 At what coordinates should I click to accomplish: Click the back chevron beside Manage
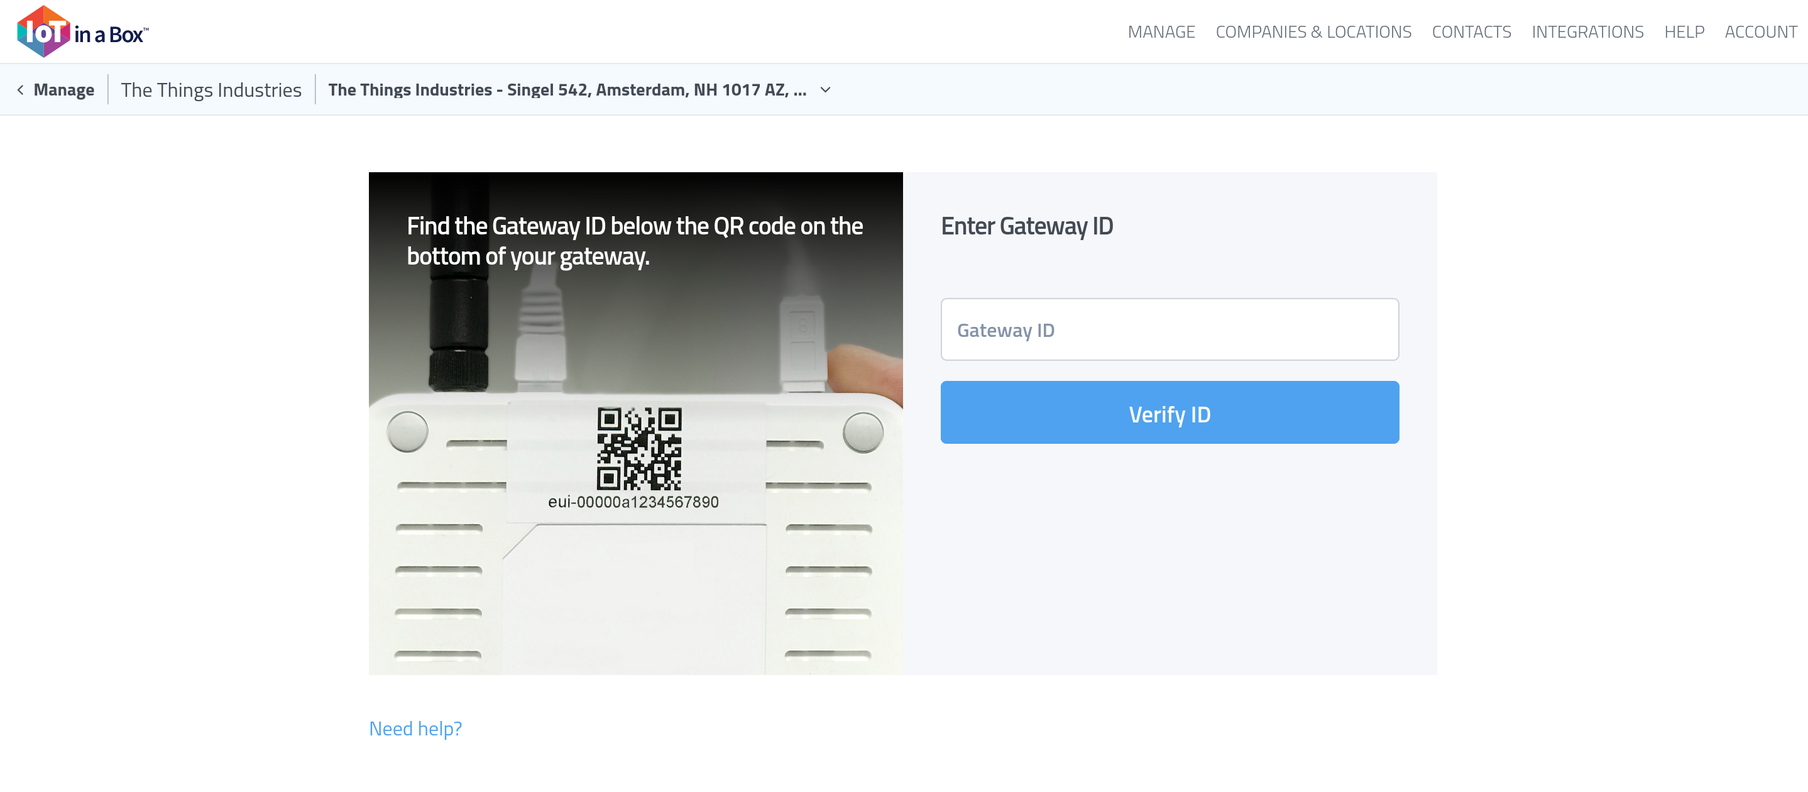pos(20,90)
